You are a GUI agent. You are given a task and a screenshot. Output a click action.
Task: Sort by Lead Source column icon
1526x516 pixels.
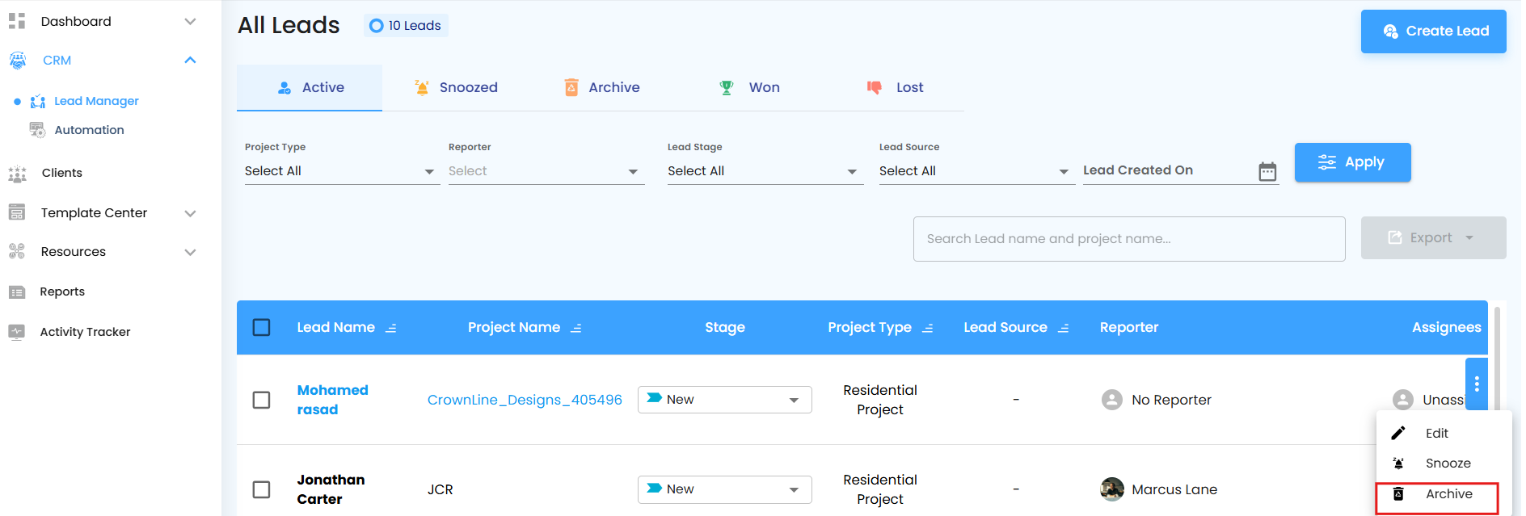1064,328
